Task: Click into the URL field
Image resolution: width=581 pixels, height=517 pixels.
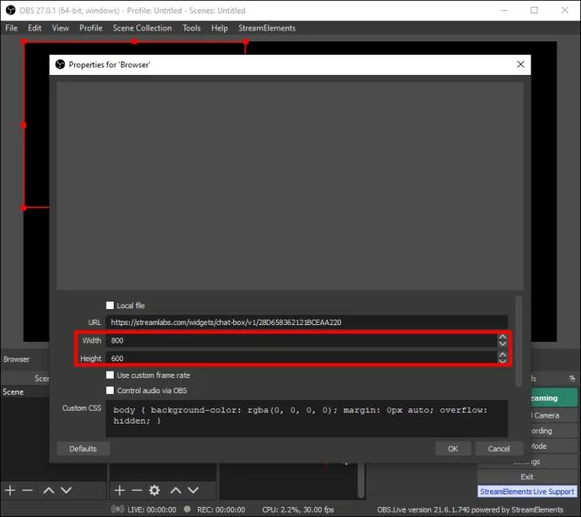Action: pyautogui.click(x=306, y=322)
